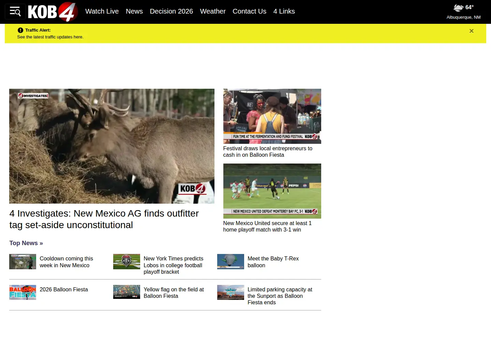Open the Weather menu item
The height and width of the screenshot is (340, 491).
pyautogui.click(x=213, y=11)
